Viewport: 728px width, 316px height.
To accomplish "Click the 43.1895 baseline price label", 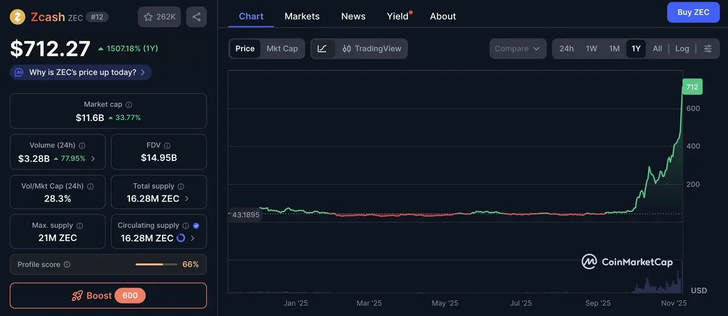I will pos(245,215).
